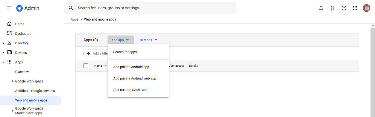Image resolution: width=375 pixels, height=117 pixels.
Task: Click the search magnifier icon
Action: pyautogui.click(x=71, y=8)
